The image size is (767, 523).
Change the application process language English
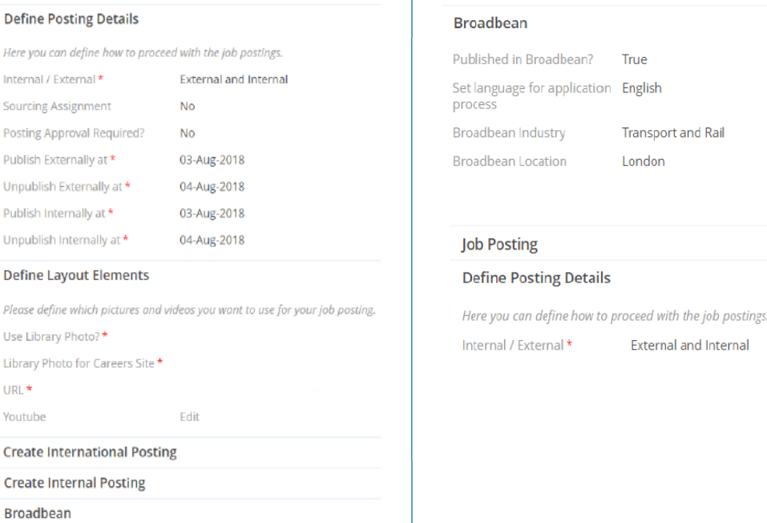pos(641,87)
